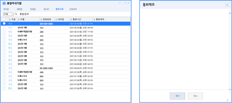Close the 통화메모 dialog with X

tap(227, 5)
